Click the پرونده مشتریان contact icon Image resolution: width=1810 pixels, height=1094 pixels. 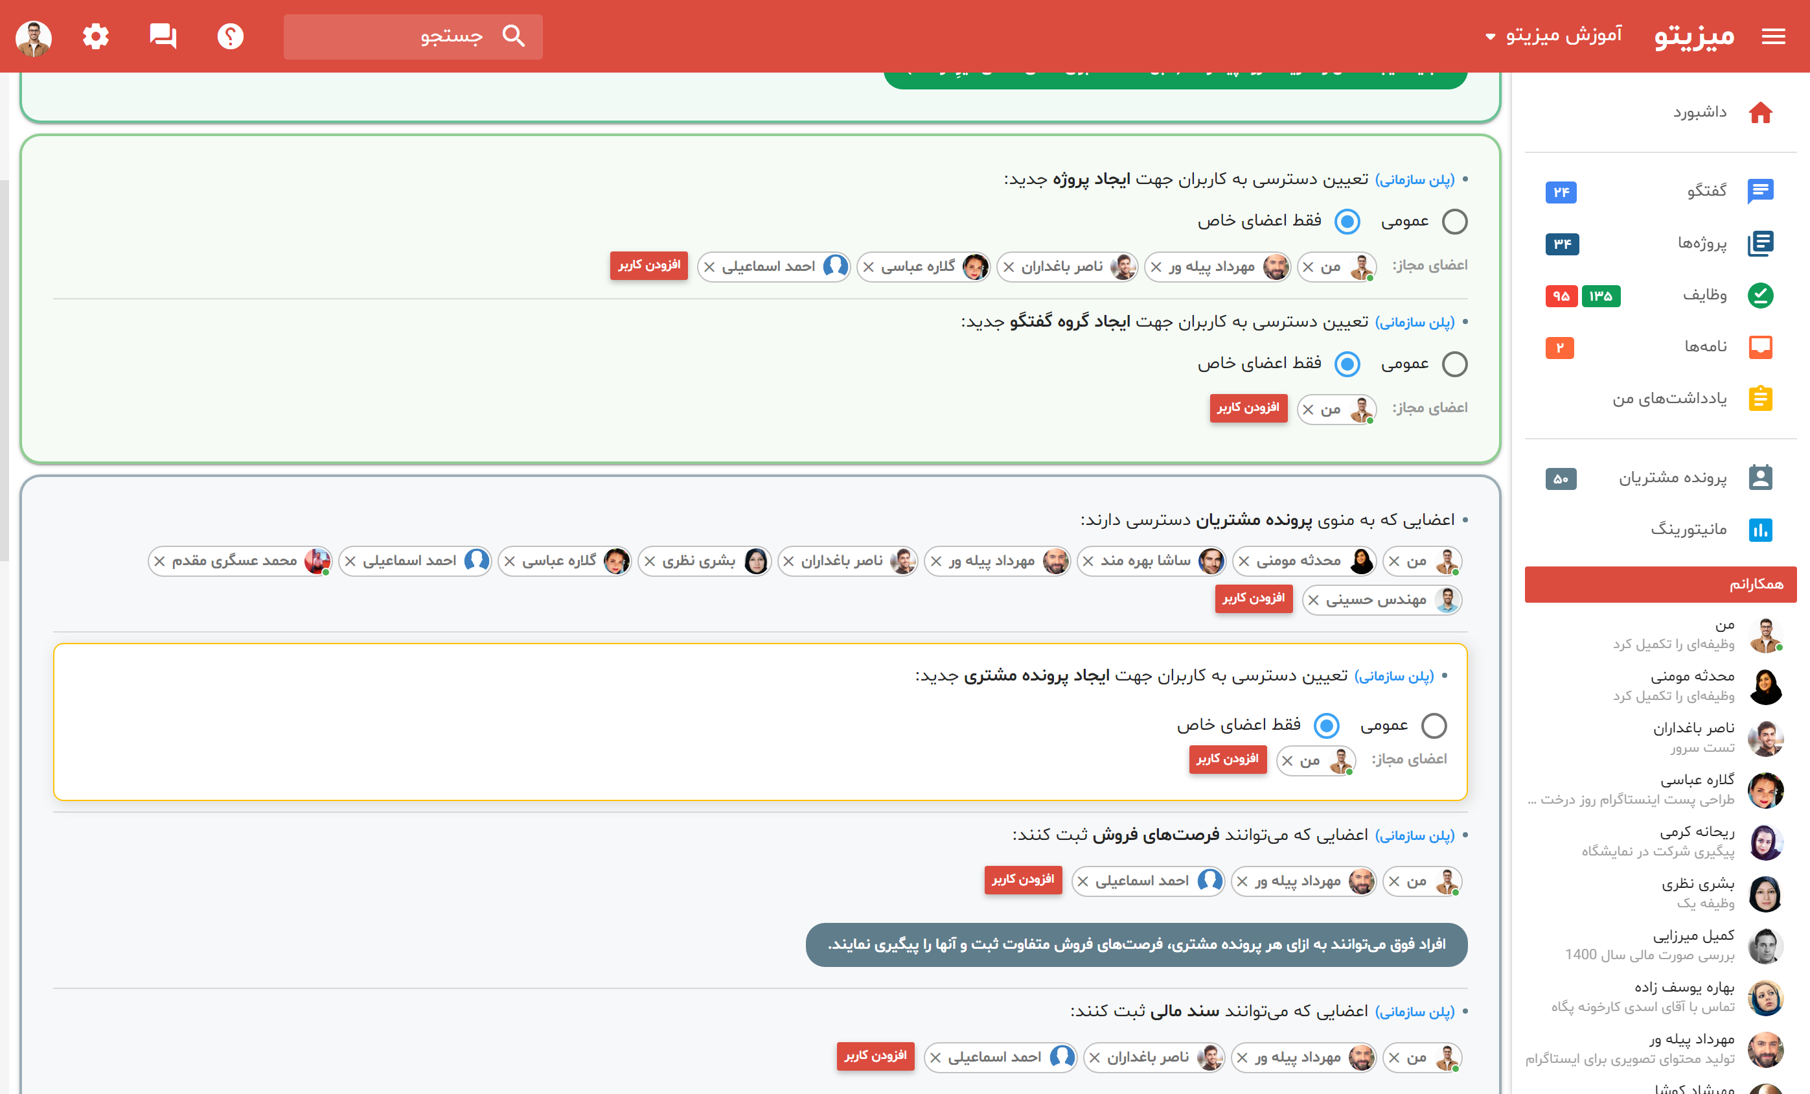click(x=1760, y=478)
